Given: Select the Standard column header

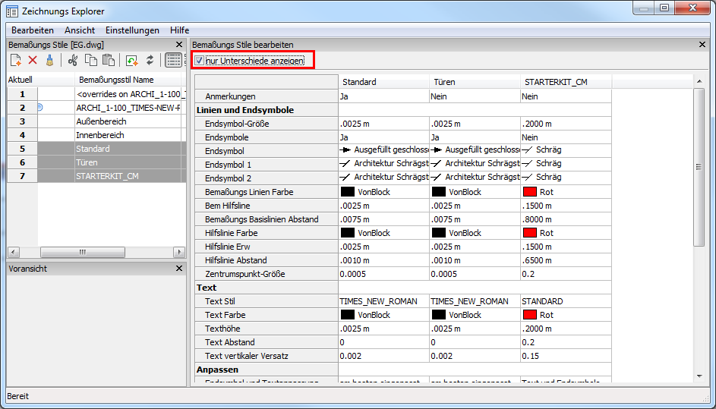Looking at the screenshot, I should click(383, 82).
